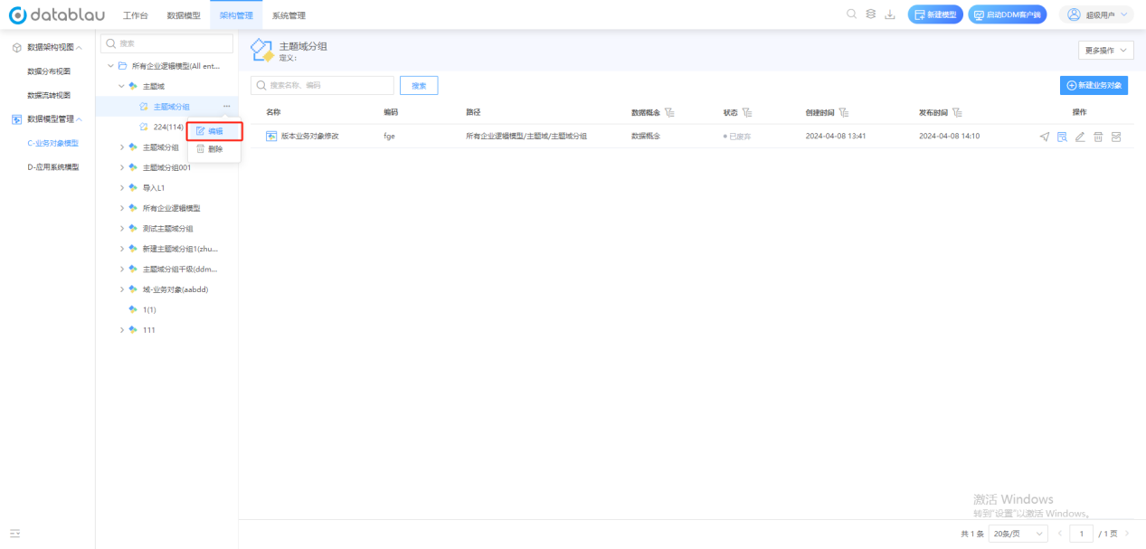Click the 创建时间 column filter icon
The width and height of the screenshot is (1146, 549).
pos(844,112)
